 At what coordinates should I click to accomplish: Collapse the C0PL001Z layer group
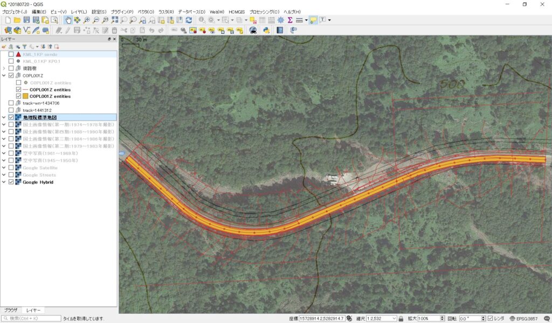(4, 76)
